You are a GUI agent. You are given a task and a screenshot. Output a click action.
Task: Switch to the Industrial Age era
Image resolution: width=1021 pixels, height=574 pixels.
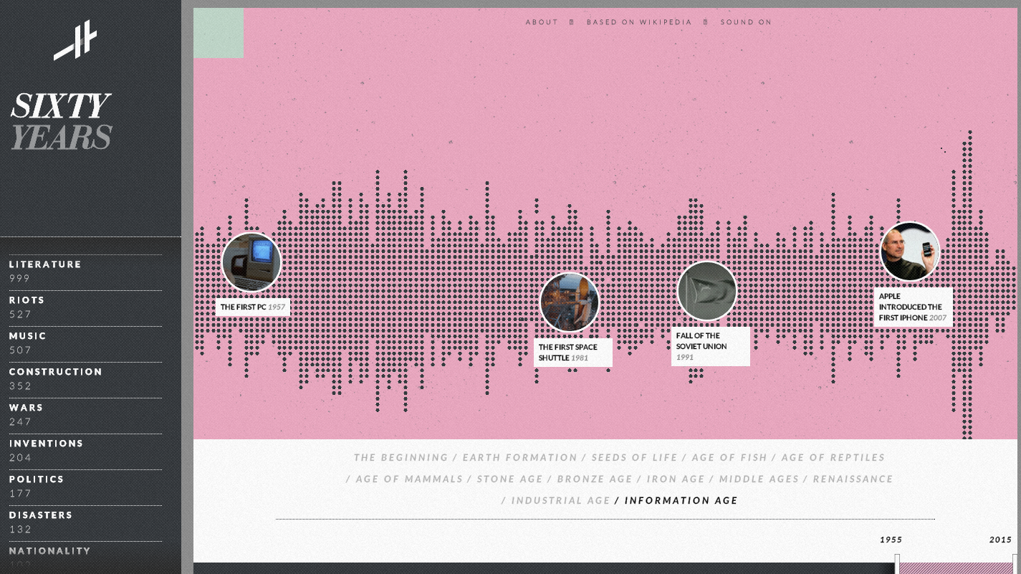(560, 501)
